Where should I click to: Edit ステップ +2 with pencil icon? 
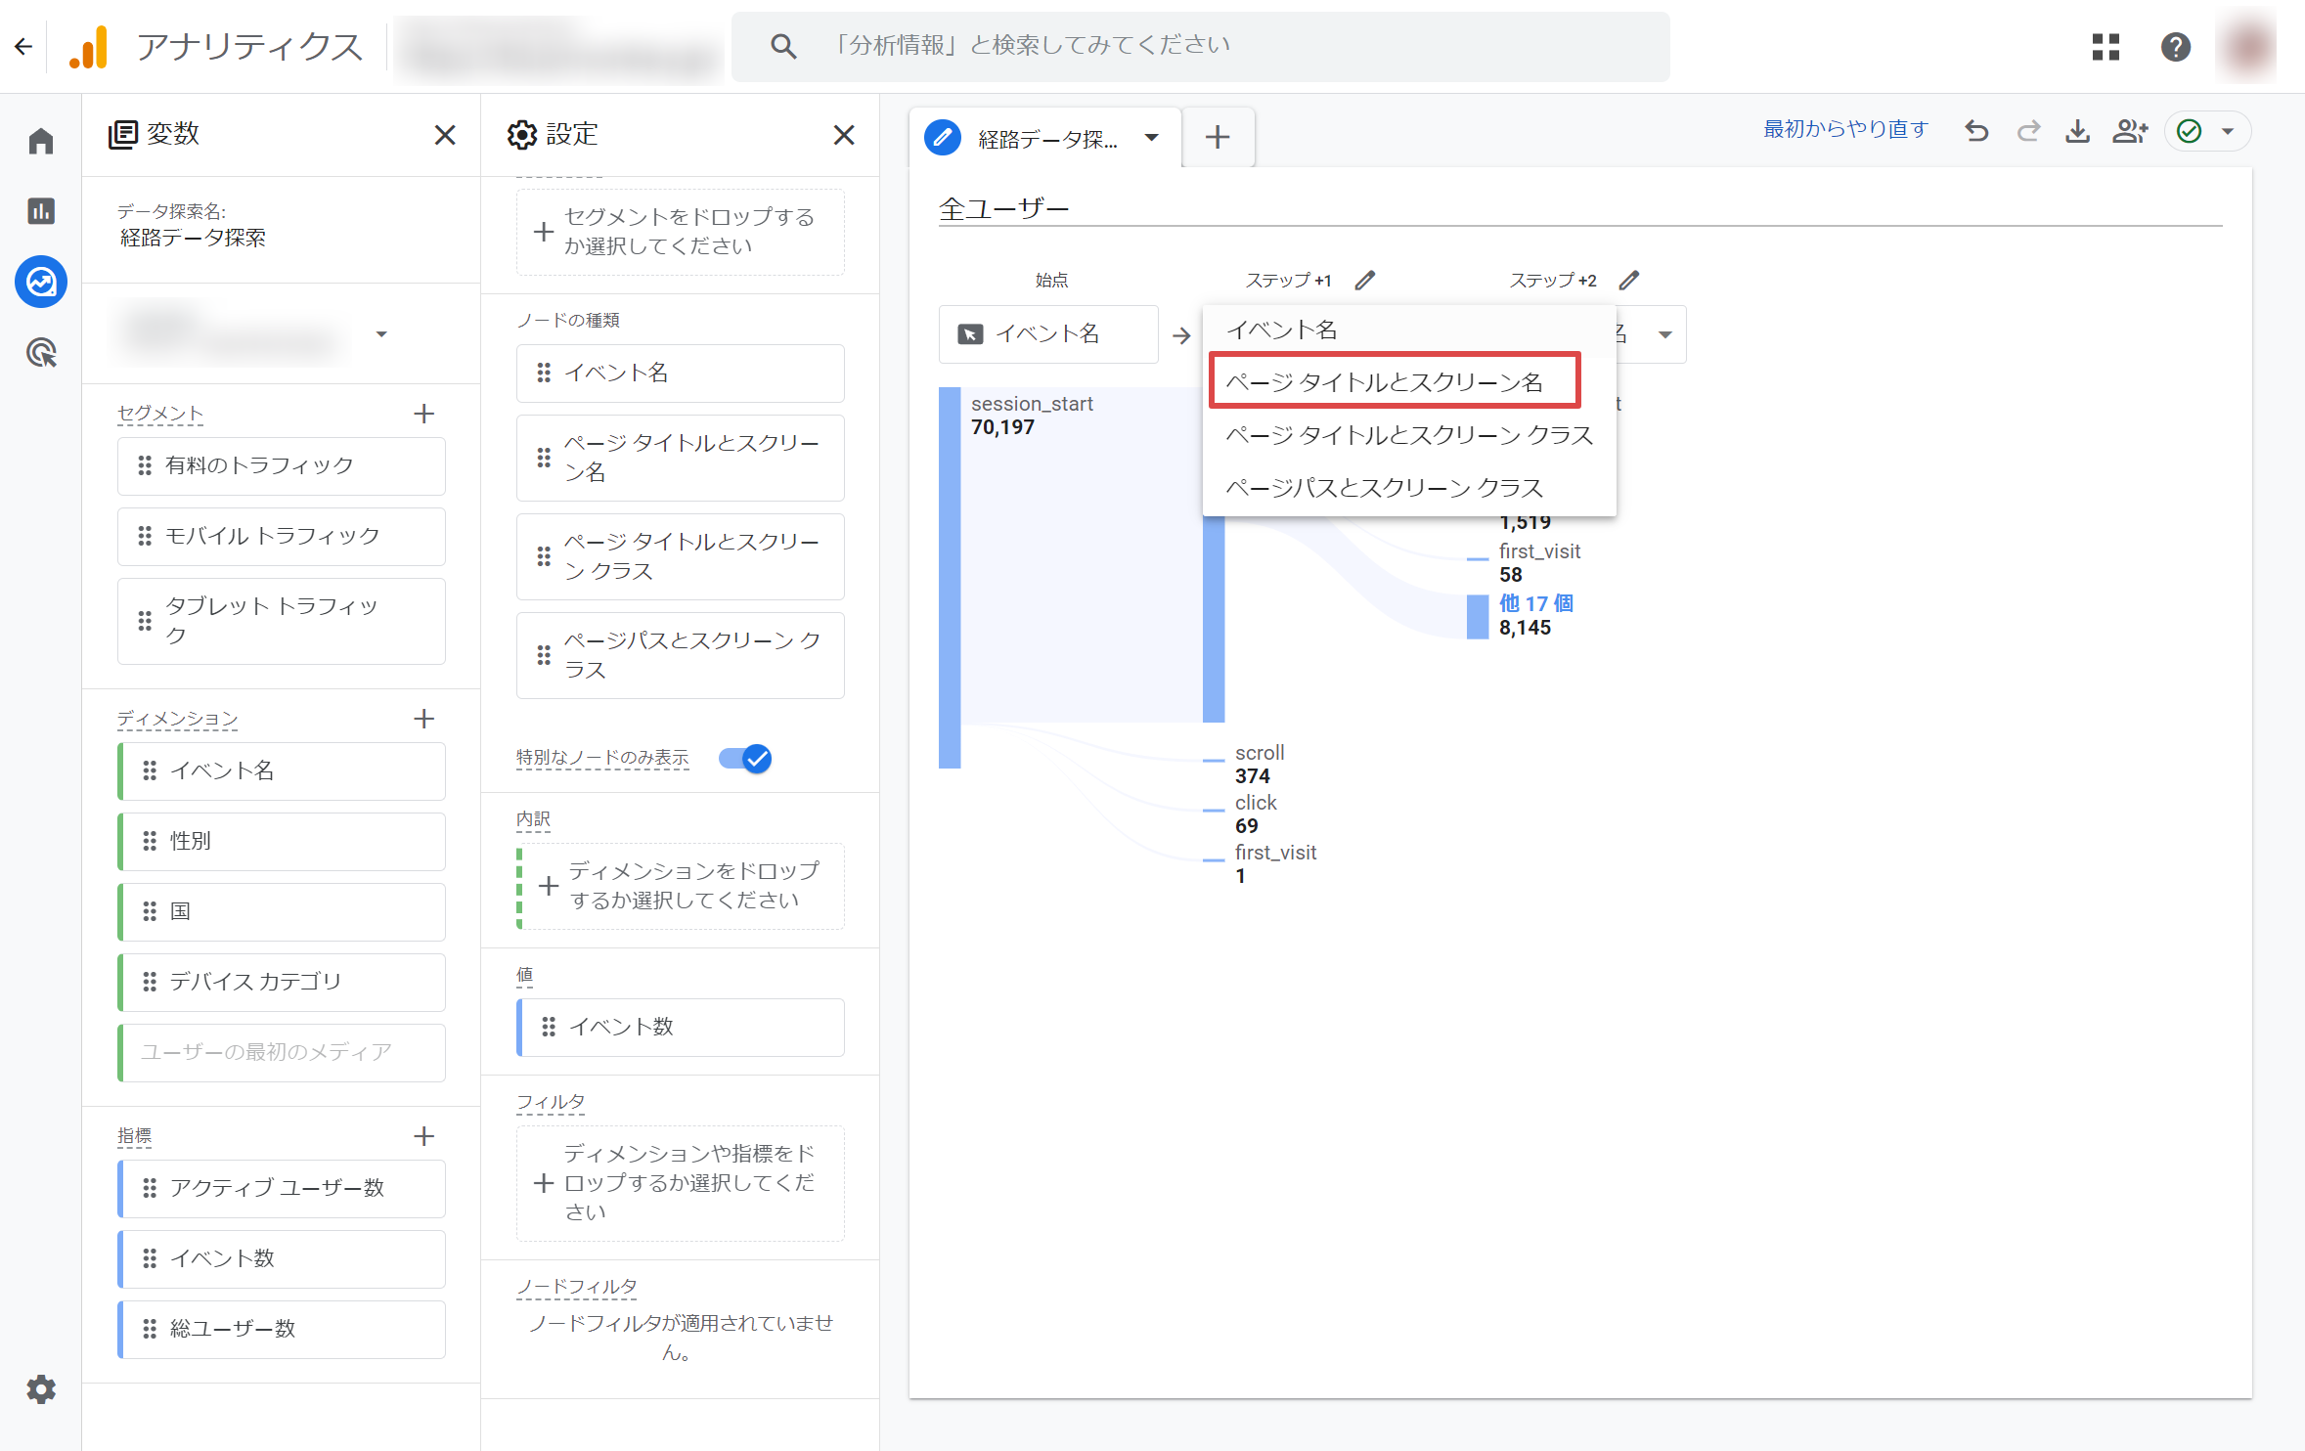1629,281
